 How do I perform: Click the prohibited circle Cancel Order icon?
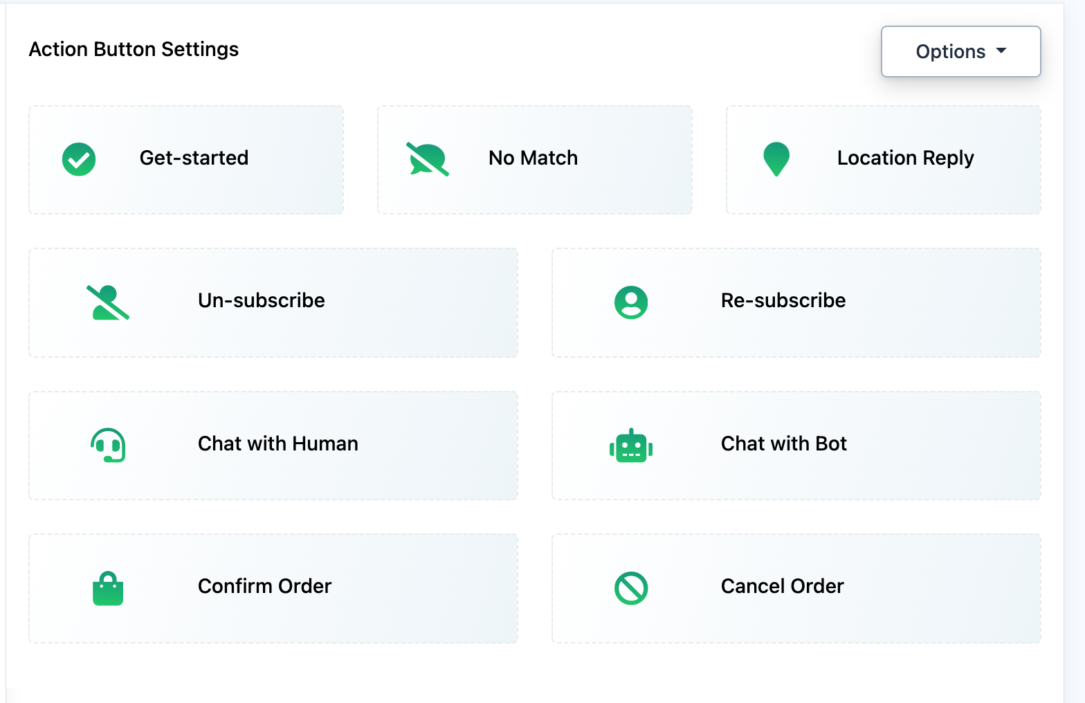pyautogui.click(x=631, y=588)
